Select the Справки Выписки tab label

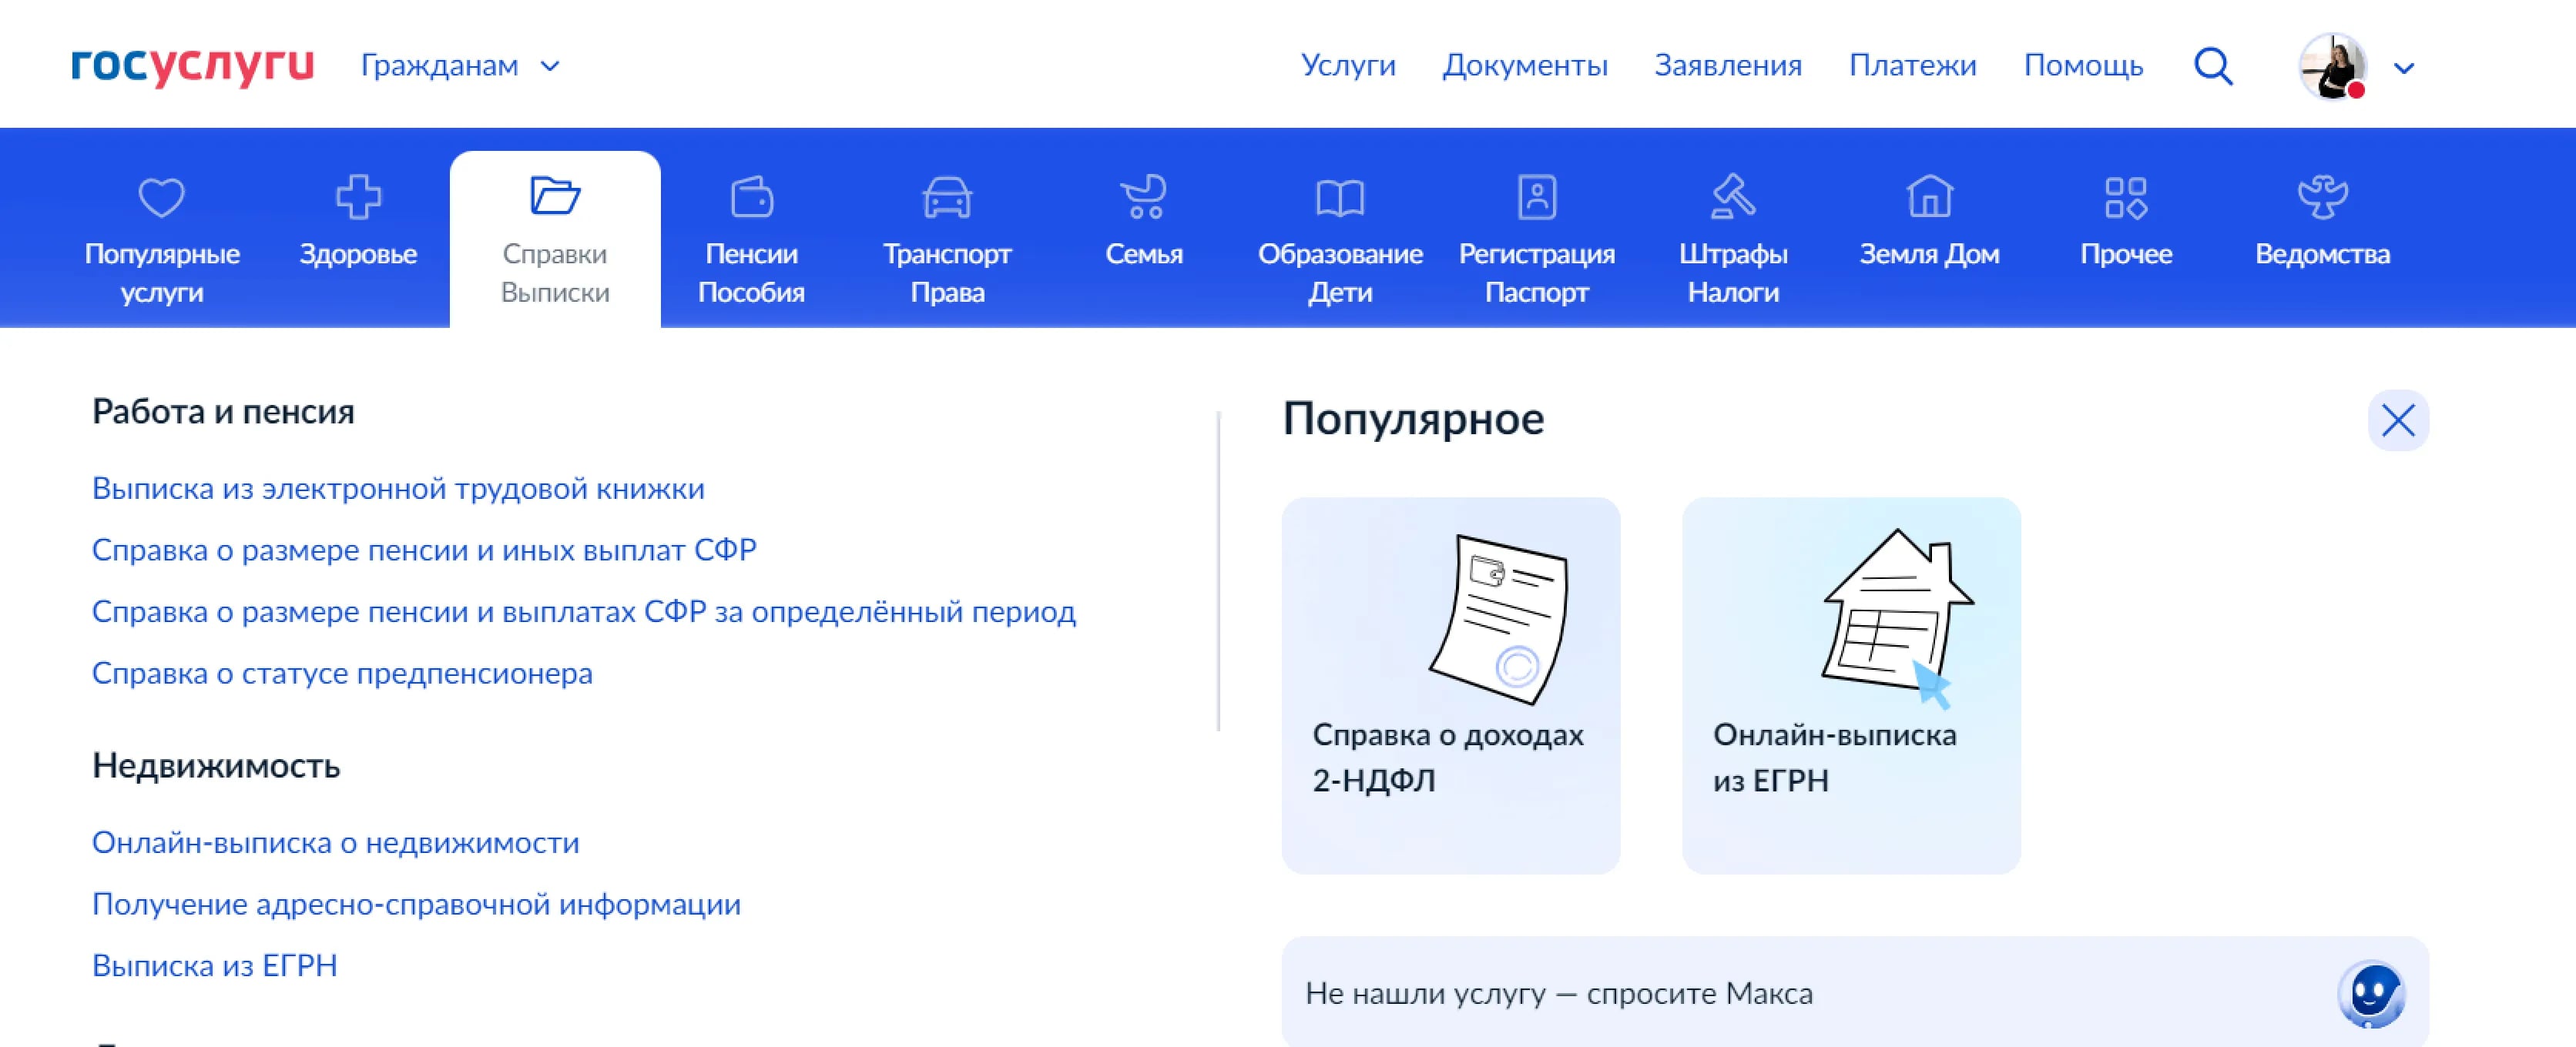pos(555,273)
